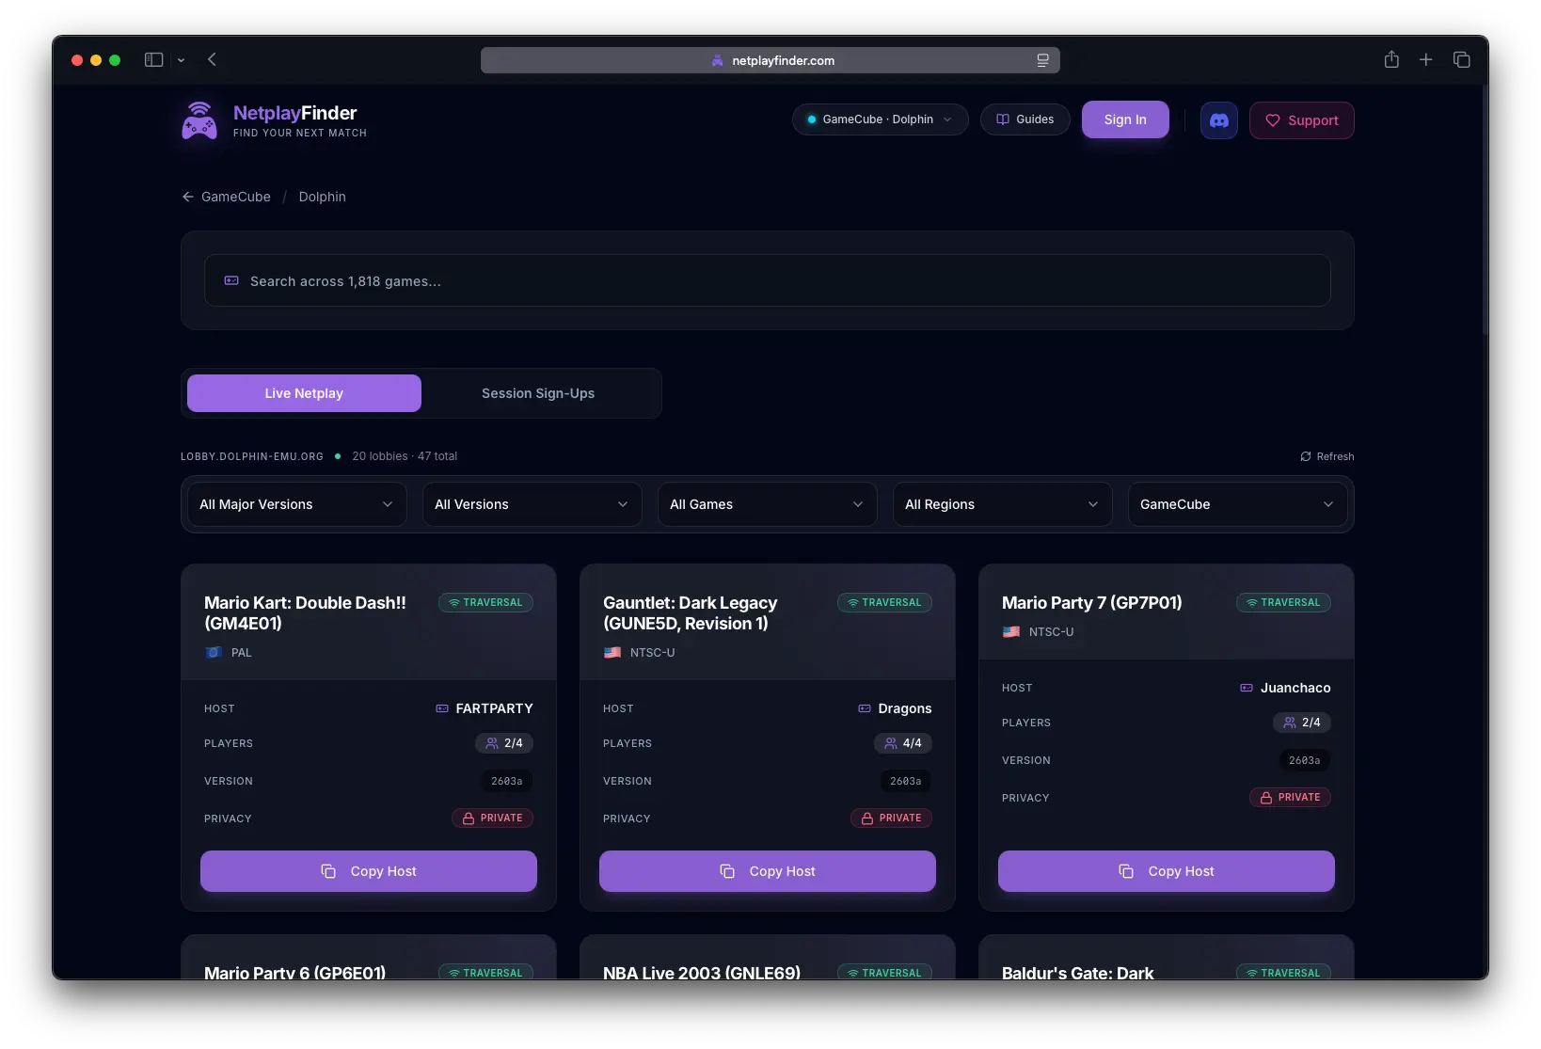Image resolution: width=1541 pixels, height=1049 pixels.
Task: Switch to the Live Netplay tab
Action: [304, 393]
